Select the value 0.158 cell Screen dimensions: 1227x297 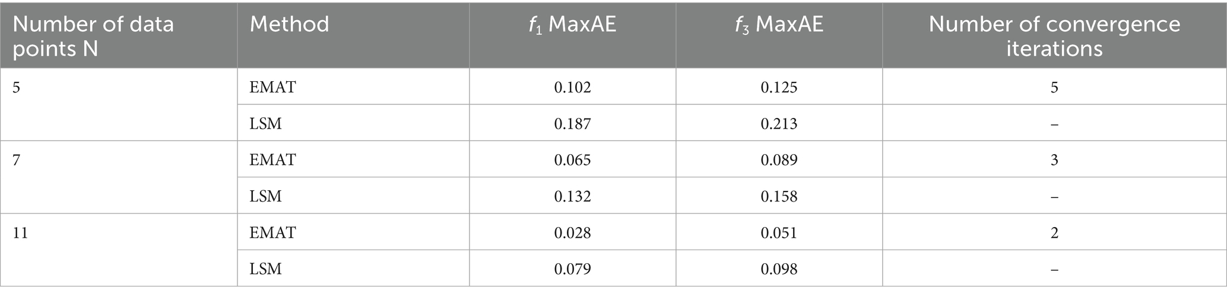click(779, 195)
